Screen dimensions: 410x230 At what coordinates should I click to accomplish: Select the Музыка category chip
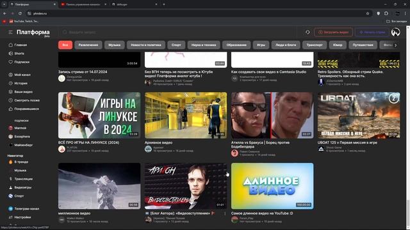[x=114, y=45]
